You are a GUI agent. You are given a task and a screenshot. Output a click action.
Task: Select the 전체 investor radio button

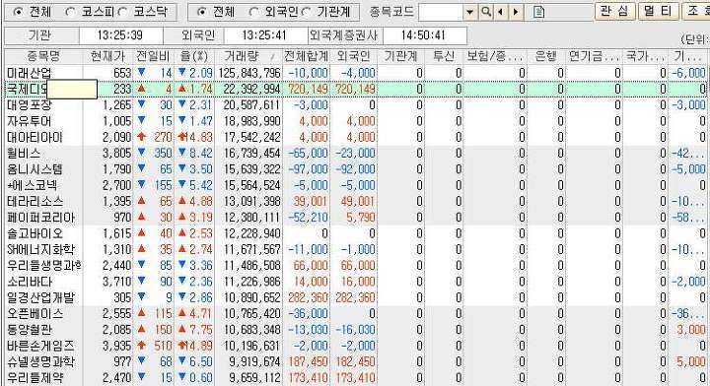[202, 12]
